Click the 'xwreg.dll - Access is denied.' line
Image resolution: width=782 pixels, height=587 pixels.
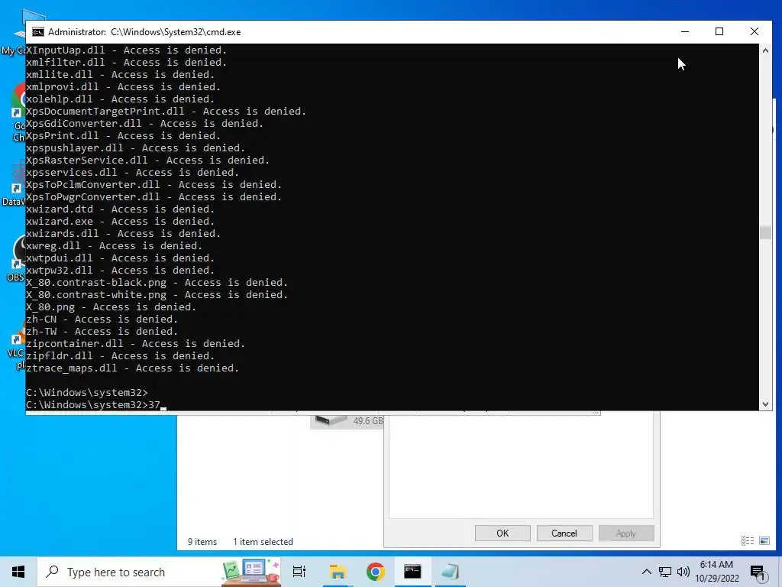115,246
